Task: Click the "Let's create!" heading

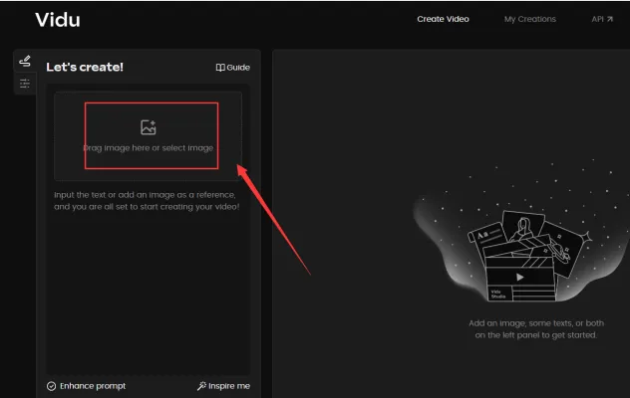Action: (85, 68)
